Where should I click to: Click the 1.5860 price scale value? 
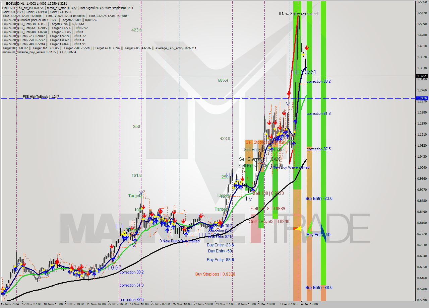[x=422, y=2]
